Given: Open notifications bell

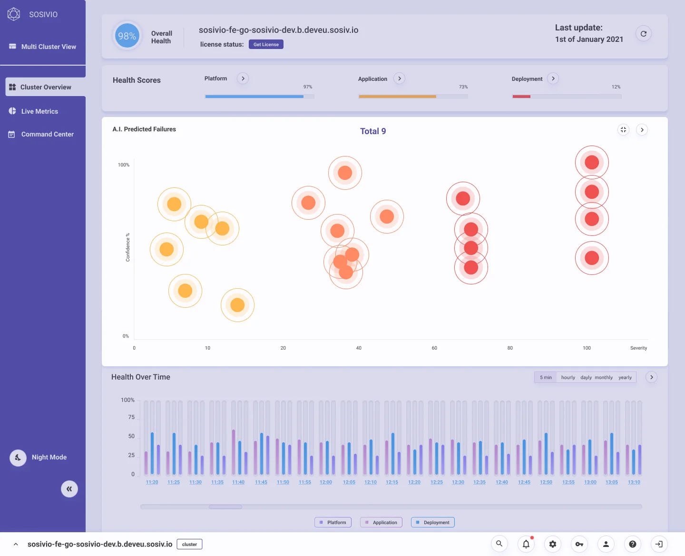Looking at the screenshot, I should [x=526, y=544].
